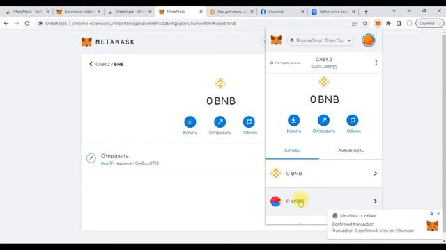Image resolution: width=446 pixels, height=250 pixels.
Task: Click the Buy (Купить) icon in popup
Action: (293, 120)
